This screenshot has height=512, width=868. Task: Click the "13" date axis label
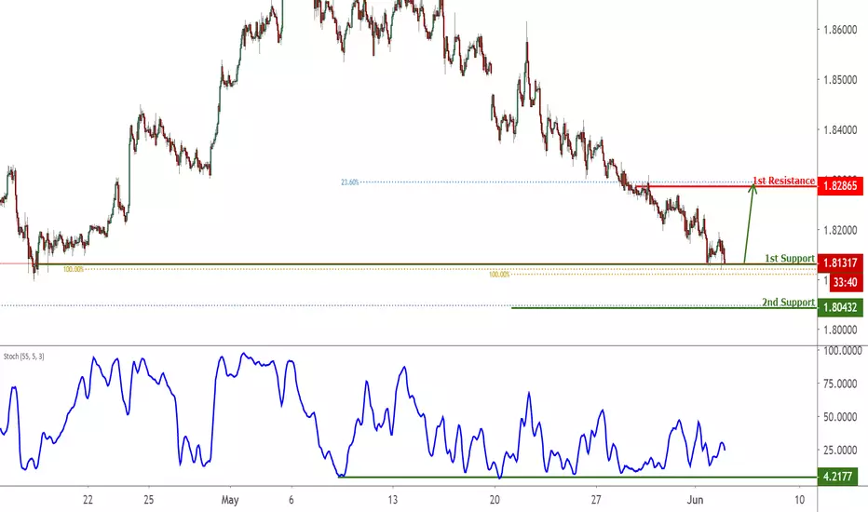coord(392,500)
